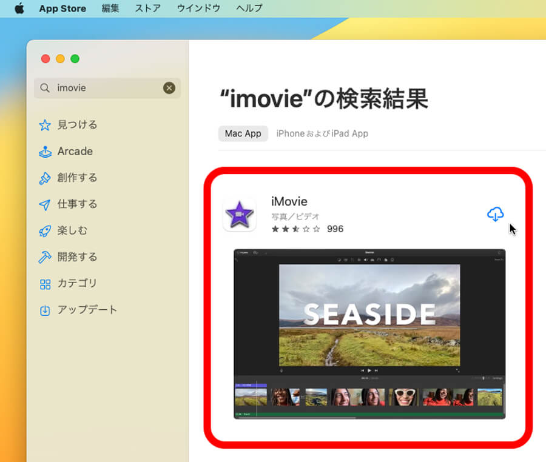
Task: Click the 創作する paintbrush icon
Action: [45, 178]
